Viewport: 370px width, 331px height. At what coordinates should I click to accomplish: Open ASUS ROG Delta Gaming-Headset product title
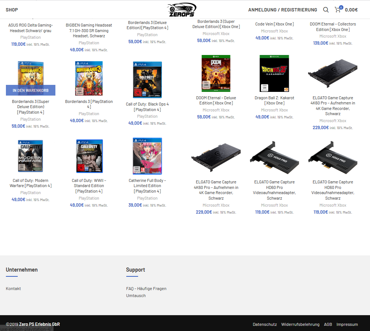coord(31,28)
